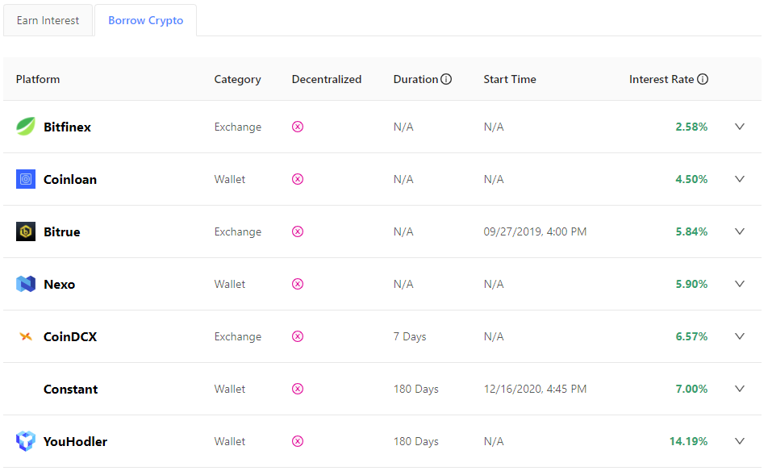Viewport: 772px width, 471px height.
Task: Open the Nexo platform name
Action: point(59,285)
